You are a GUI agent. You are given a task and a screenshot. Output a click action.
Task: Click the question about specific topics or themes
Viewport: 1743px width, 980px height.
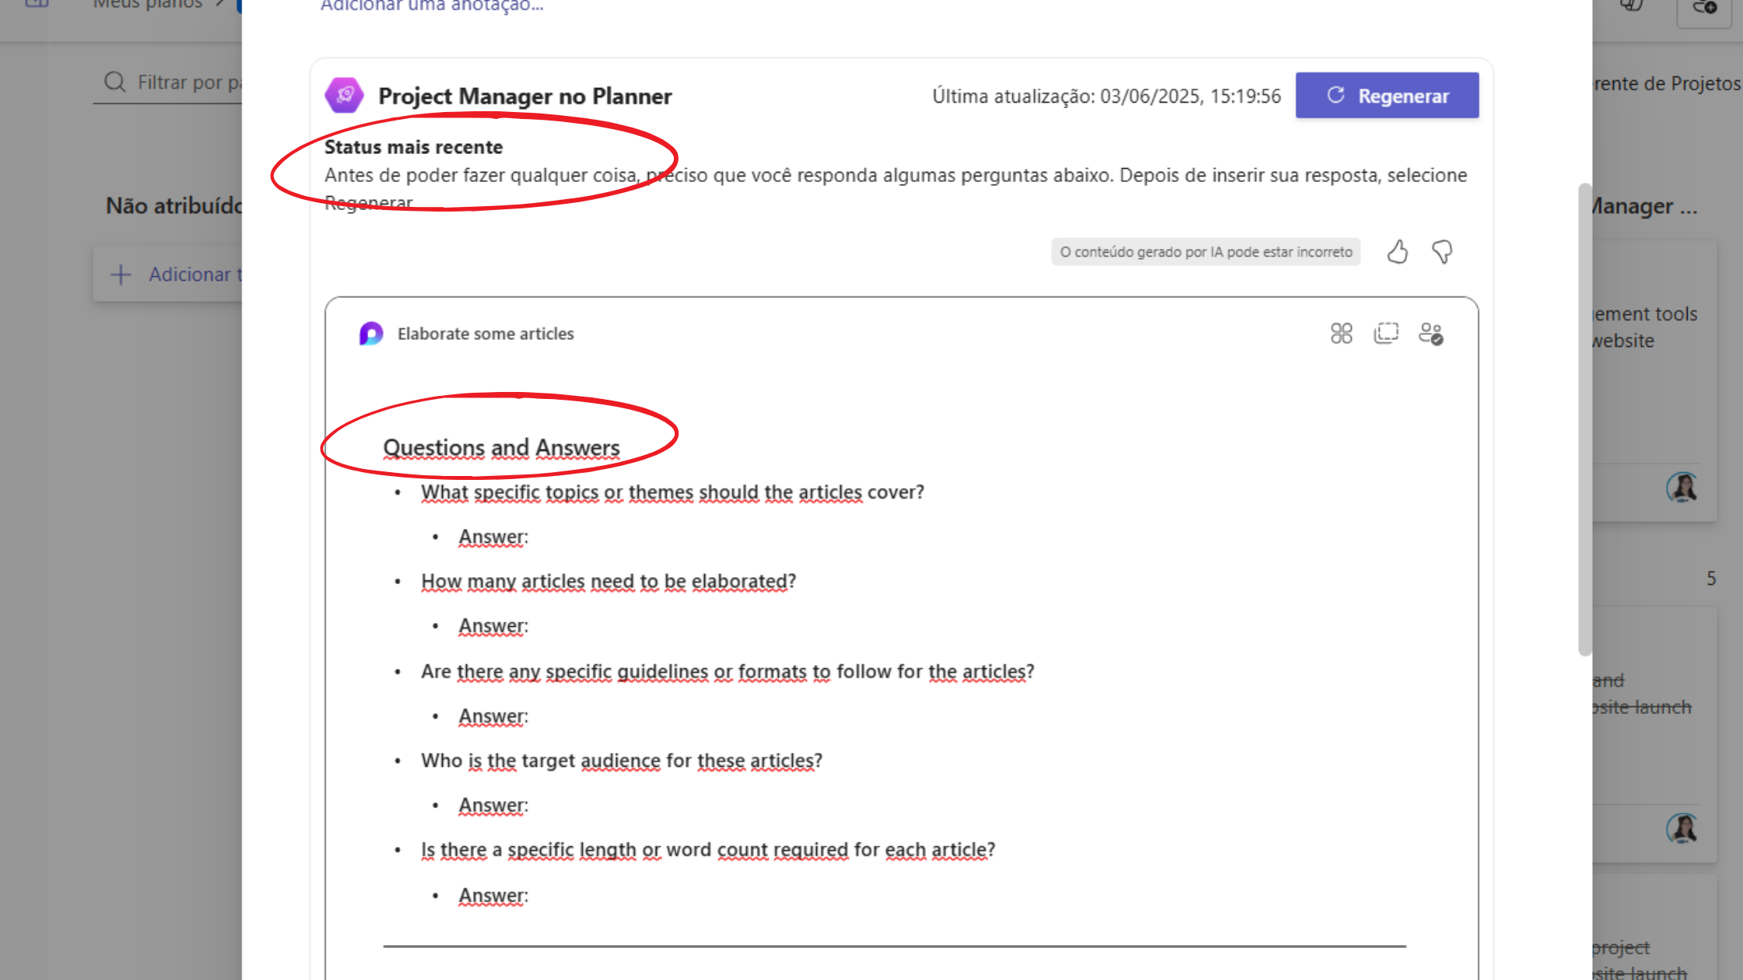pos(672,492)
